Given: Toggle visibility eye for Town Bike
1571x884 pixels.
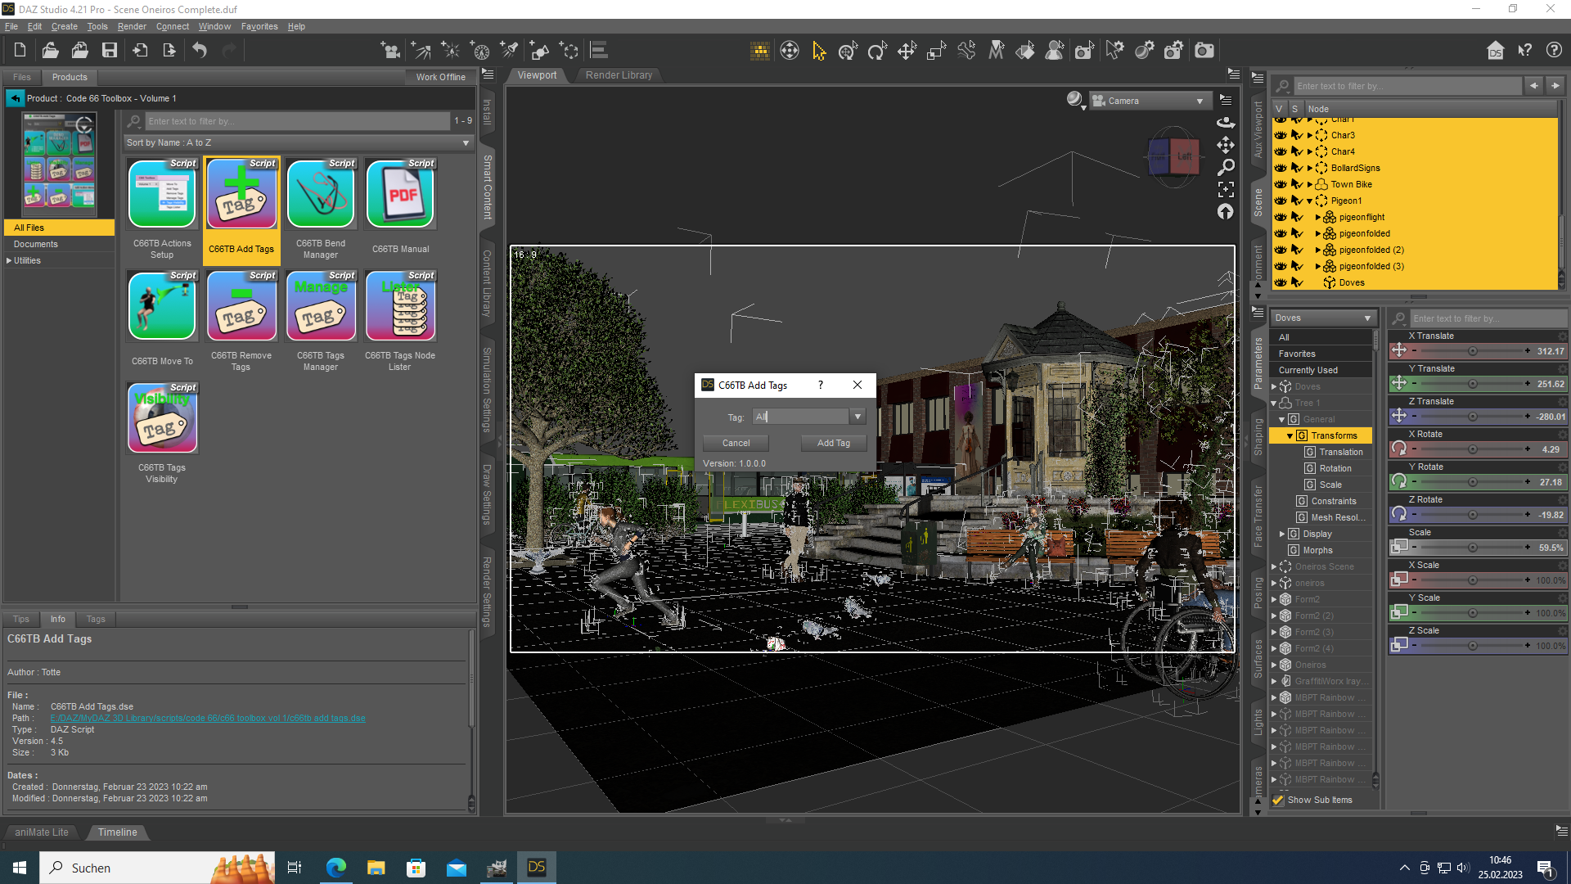Looking at the screenshot, I should click(1281, 184).
